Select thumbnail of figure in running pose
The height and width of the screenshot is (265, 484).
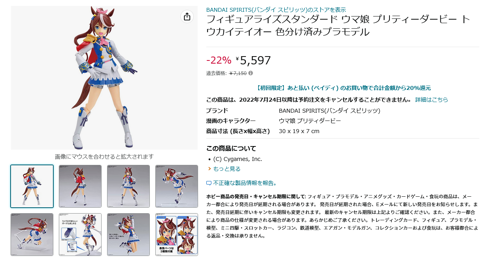coord(176,186)
